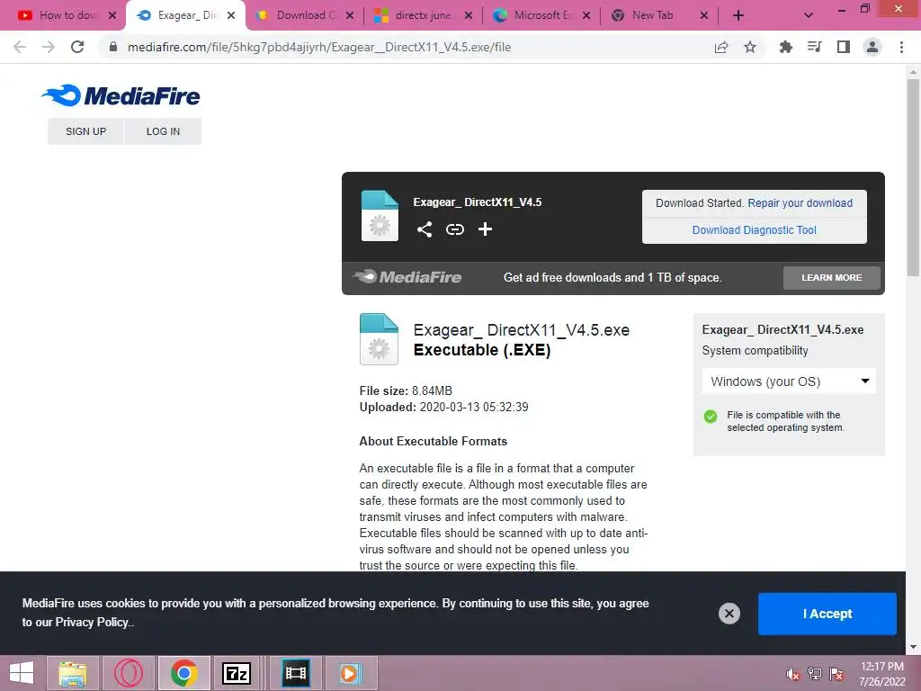Toggle the browser side panel icon
Viewport: 921px width, 691px height.
coord(844,47)
